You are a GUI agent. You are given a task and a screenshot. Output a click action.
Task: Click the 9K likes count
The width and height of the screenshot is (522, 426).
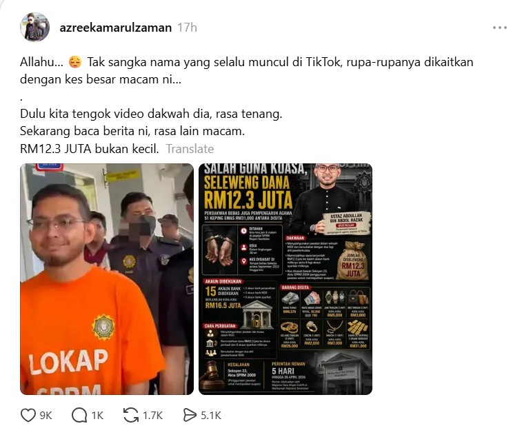pos(46,416)
